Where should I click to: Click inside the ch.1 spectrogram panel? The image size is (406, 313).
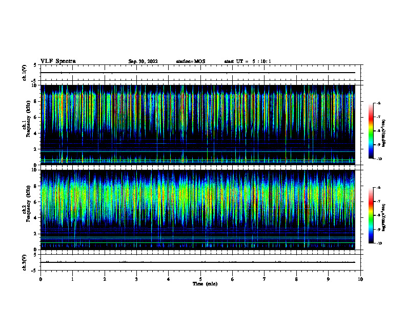coord(198,125)
